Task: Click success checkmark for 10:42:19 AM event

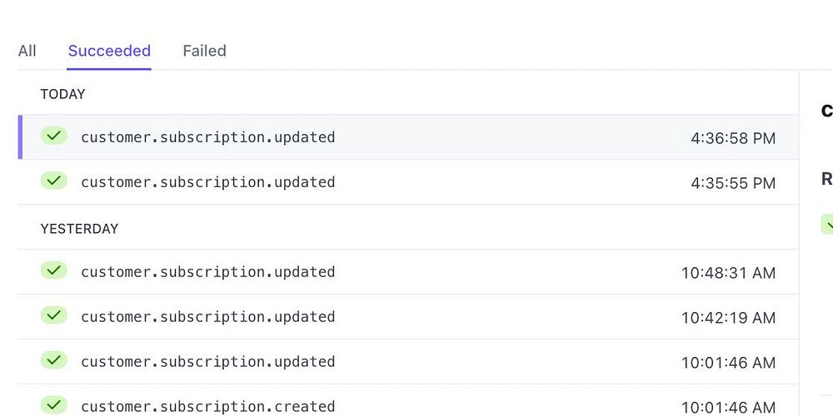Action: (x=53, y=315)
